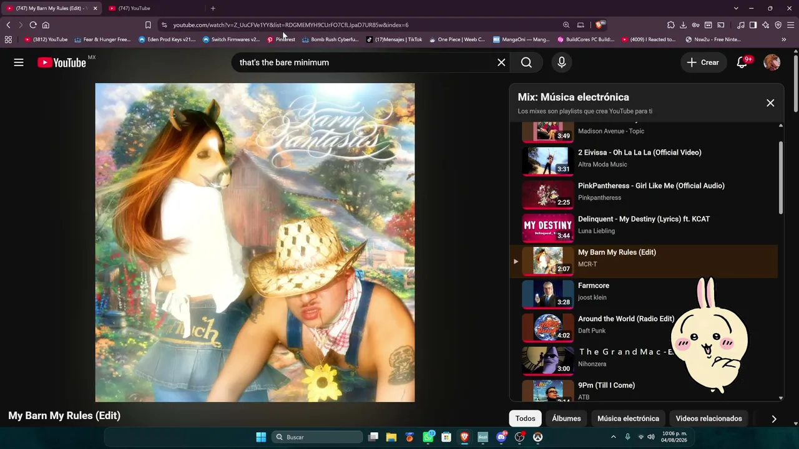Select the Todos filter chip
The height and width of the screenshot is (449, 799).
click(526, 418)
